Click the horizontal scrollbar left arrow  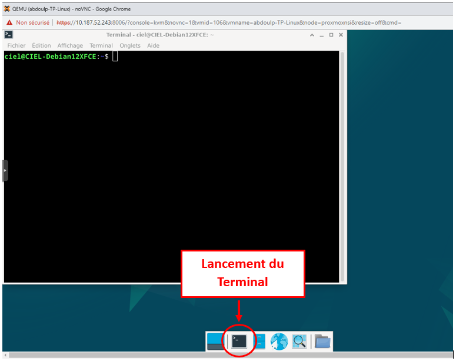[x=5, y=355]
